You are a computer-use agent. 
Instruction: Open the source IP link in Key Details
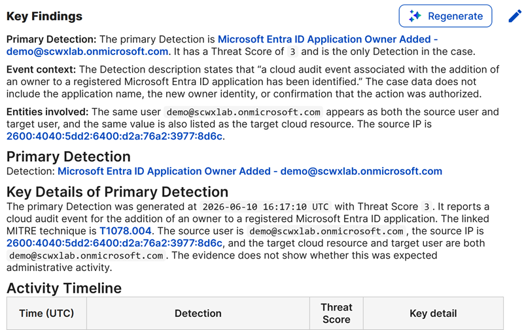114,243
